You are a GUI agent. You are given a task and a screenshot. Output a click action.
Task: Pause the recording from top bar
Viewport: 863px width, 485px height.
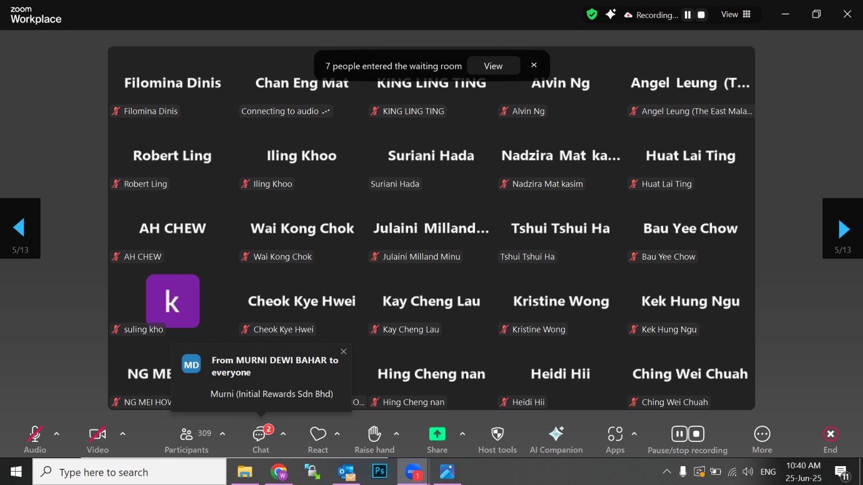click(688, 15)
